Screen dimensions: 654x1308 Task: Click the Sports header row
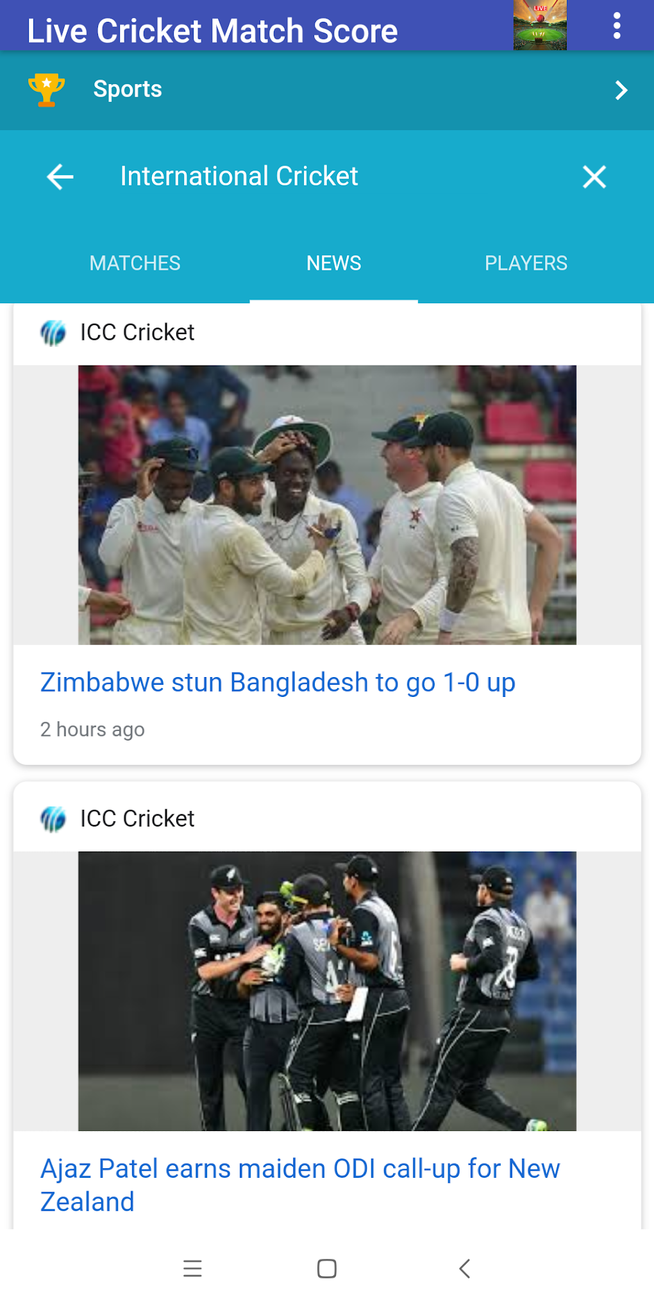pyautogui.click(x=256, y=90)
